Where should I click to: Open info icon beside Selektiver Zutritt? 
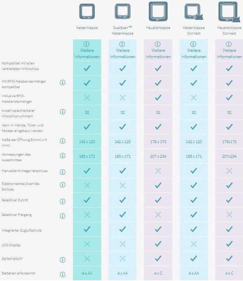(x=62, y=201)
